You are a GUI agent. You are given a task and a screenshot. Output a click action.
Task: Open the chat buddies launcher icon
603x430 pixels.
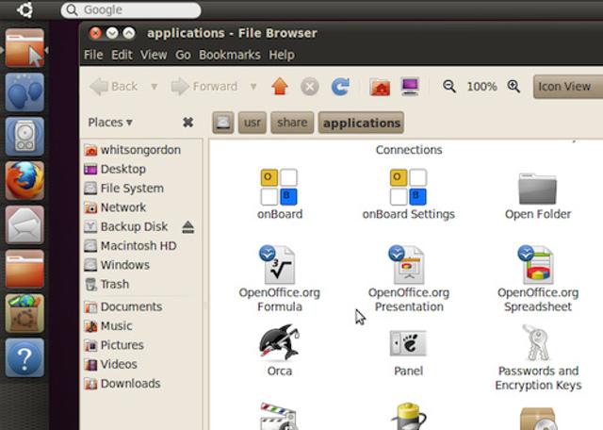24,92
